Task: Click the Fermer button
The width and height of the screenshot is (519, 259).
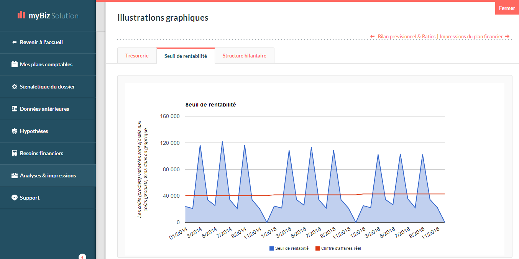Action: pyautogui.click(x=507, y=8)
